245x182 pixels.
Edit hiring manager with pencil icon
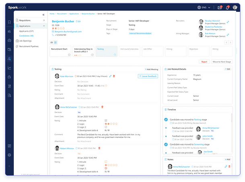[228, 35]
